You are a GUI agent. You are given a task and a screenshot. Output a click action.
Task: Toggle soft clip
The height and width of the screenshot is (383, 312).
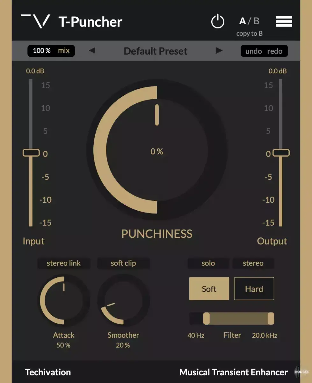[x=123, y=263]
